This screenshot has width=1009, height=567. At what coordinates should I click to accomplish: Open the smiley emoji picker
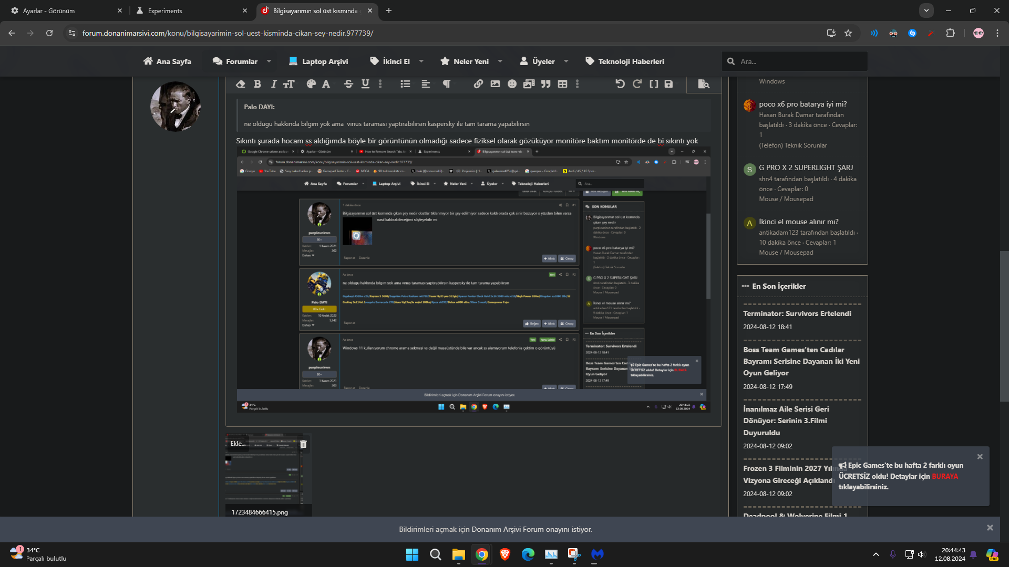512,84
